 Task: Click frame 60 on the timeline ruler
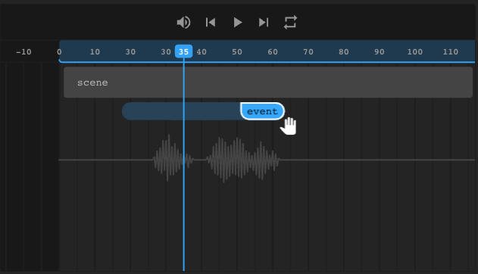tap(273, 51)
